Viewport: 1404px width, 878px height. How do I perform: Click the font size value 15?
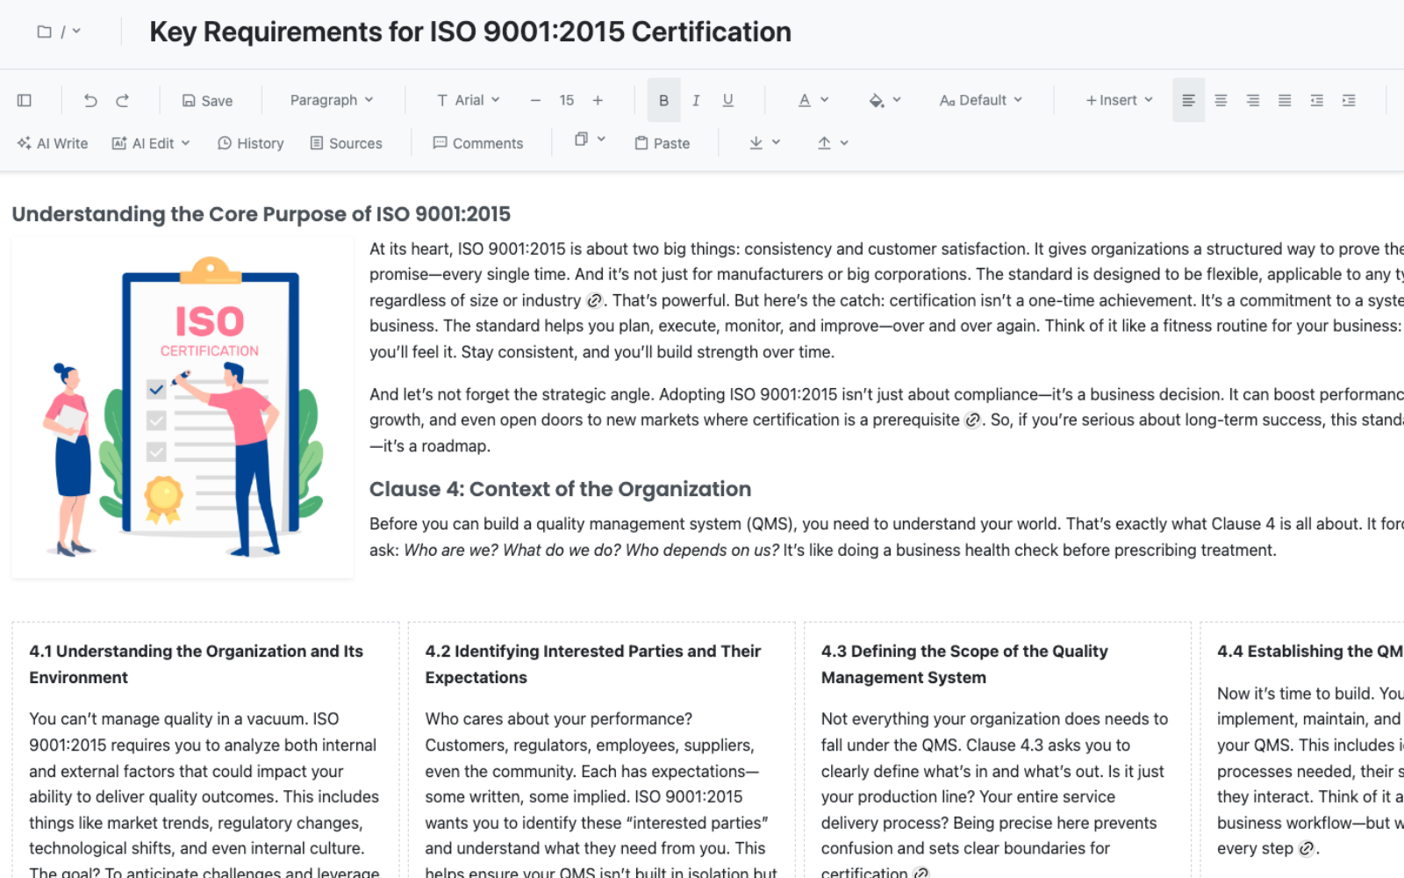tap(567, 100)
